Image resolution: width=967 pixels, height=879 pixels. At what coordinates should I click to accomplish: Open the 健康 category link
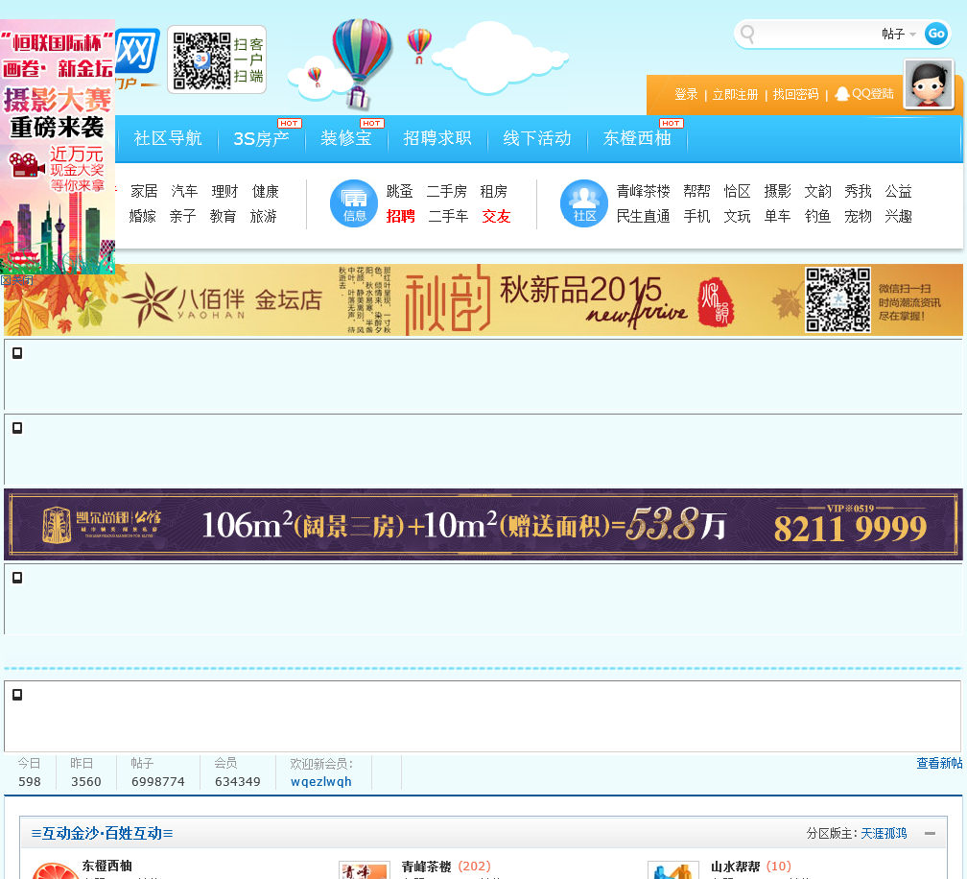pos(265,191)
